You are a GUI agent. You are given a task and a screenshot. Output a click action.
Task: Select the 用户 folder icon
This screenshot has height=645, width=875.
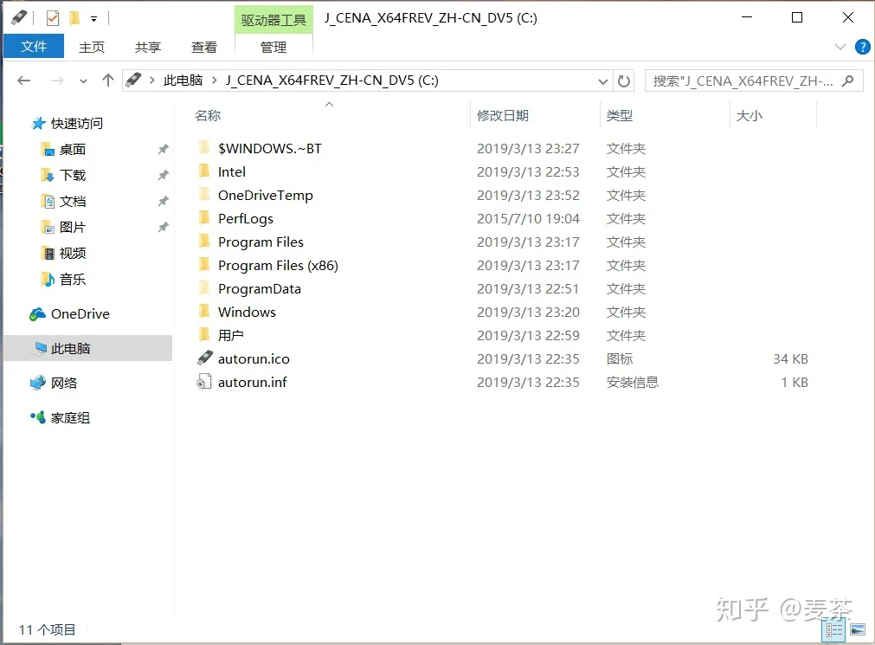204,335
